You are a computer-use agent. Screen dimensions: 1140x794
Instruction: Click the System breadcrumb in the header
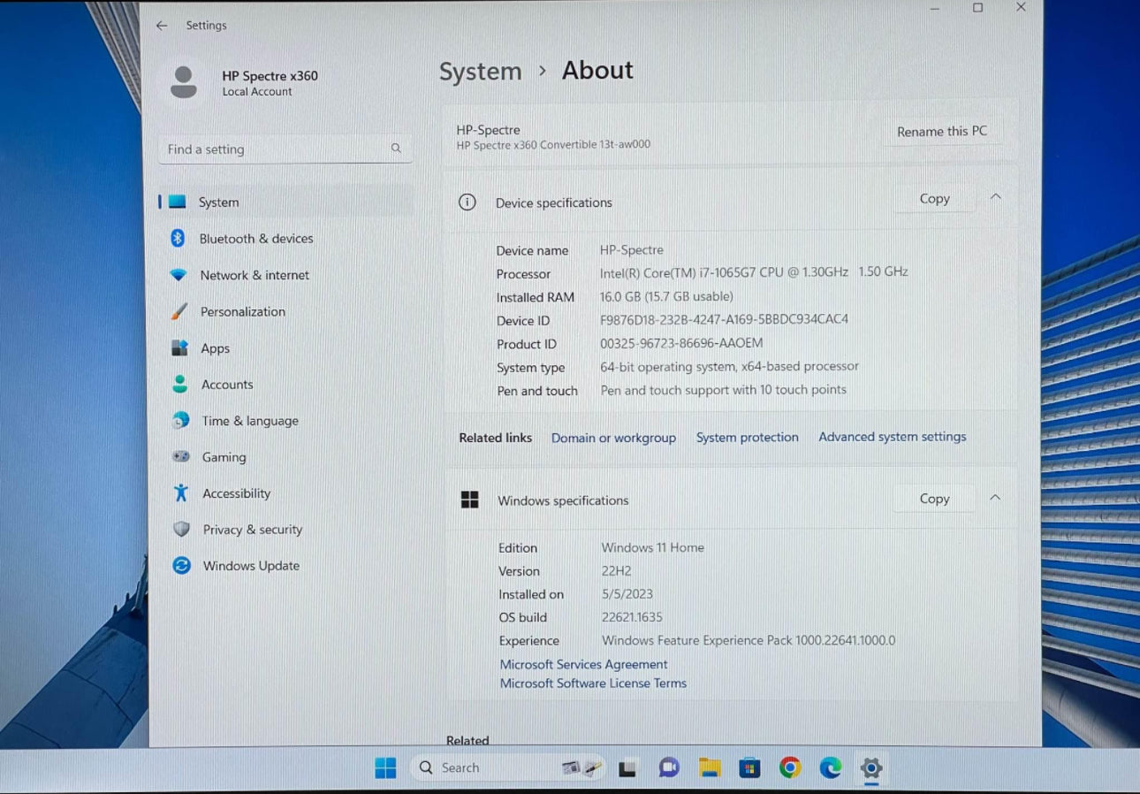(481, 72)
